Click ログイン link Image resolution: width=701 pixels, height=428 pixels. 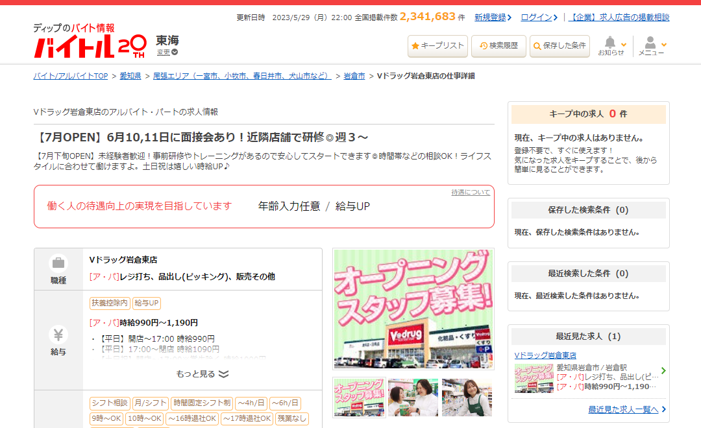(539, 18)
